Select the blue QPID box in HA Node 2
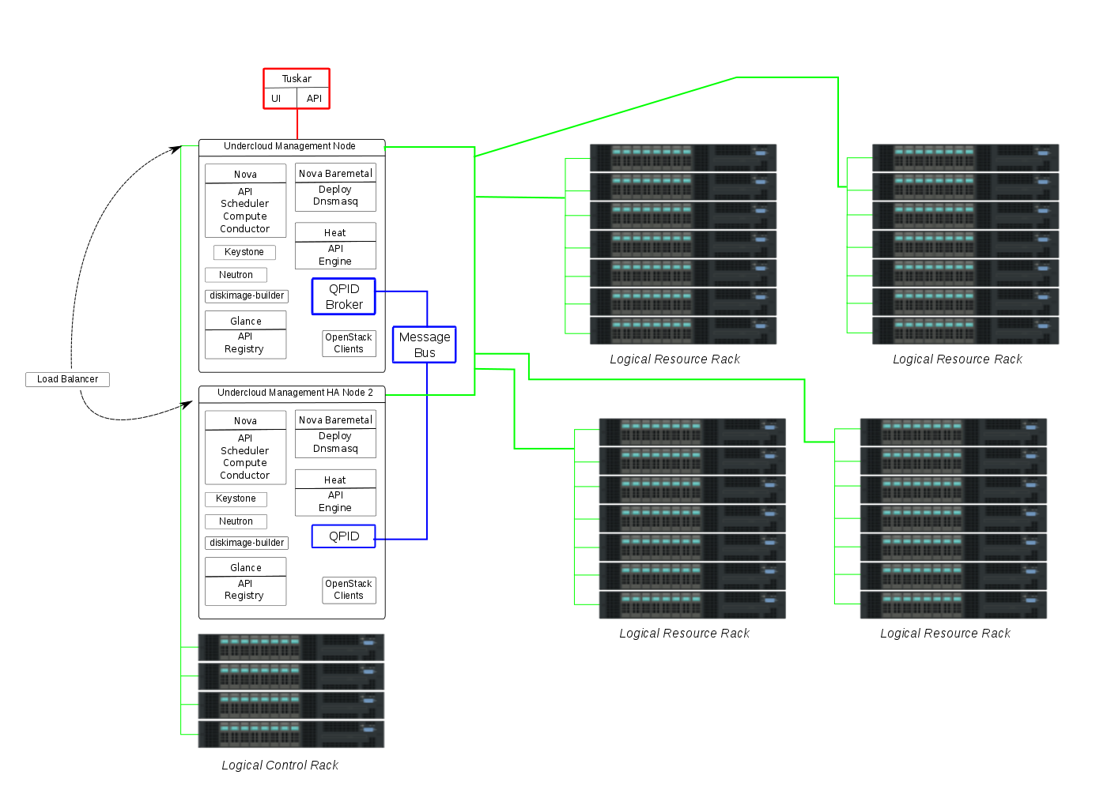1107x790 pixels. (x=344, y=536)
